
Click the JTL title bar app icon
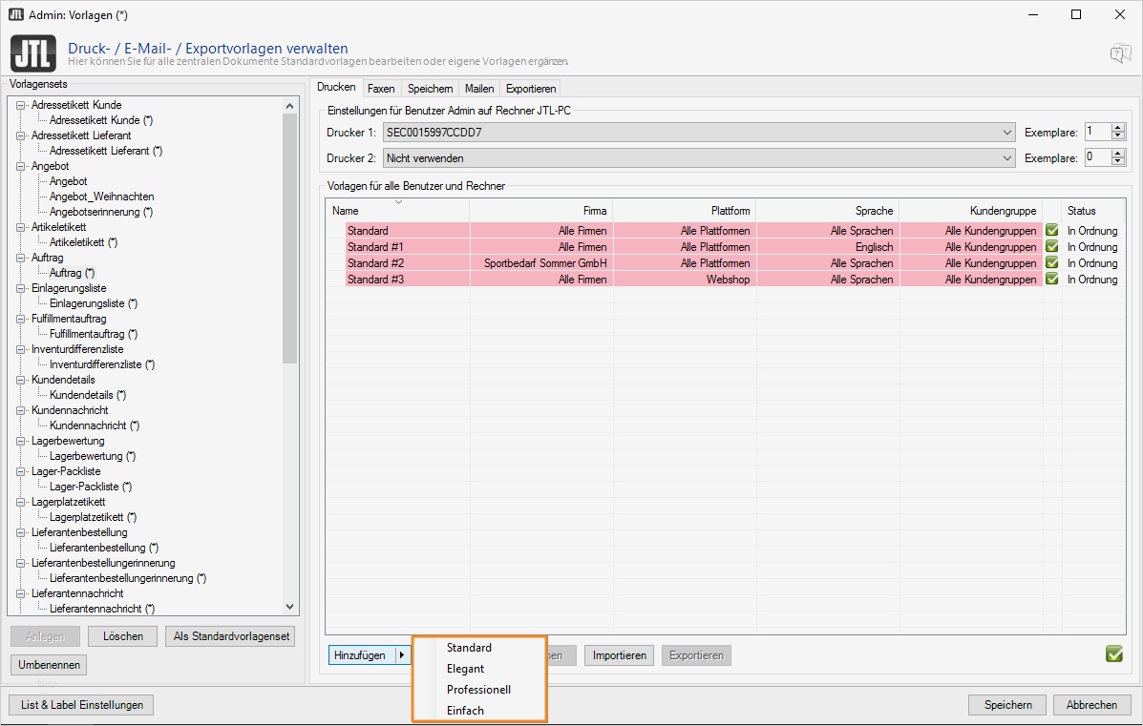16,14
